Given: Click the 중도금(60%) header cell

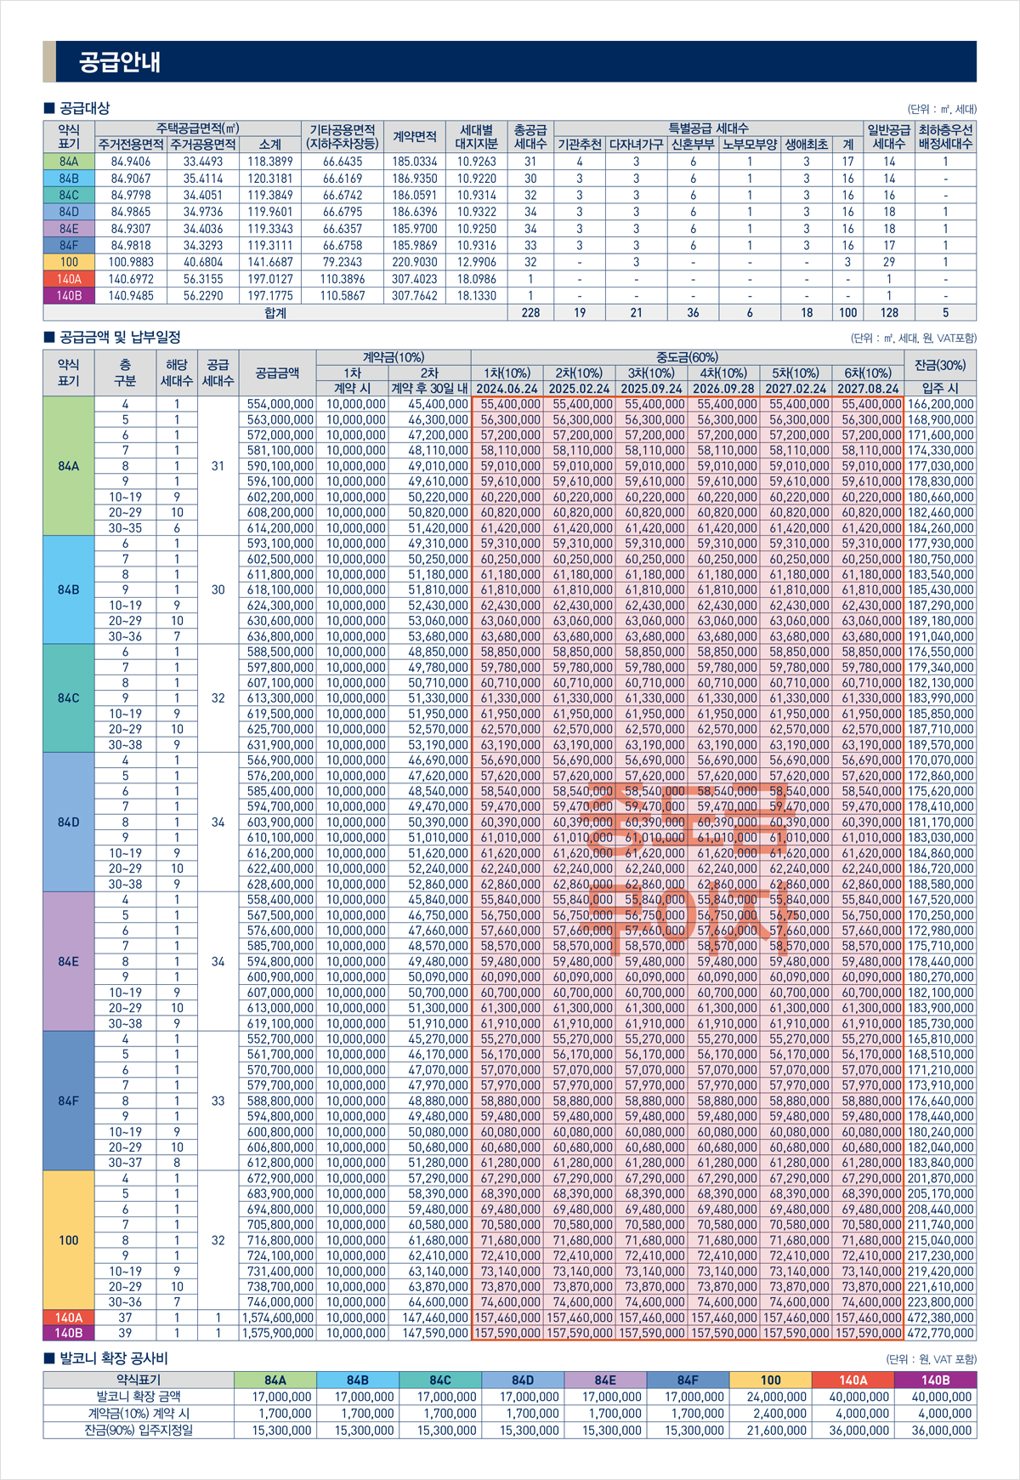Looking at the screenshot, I should (x=687, y=357).
